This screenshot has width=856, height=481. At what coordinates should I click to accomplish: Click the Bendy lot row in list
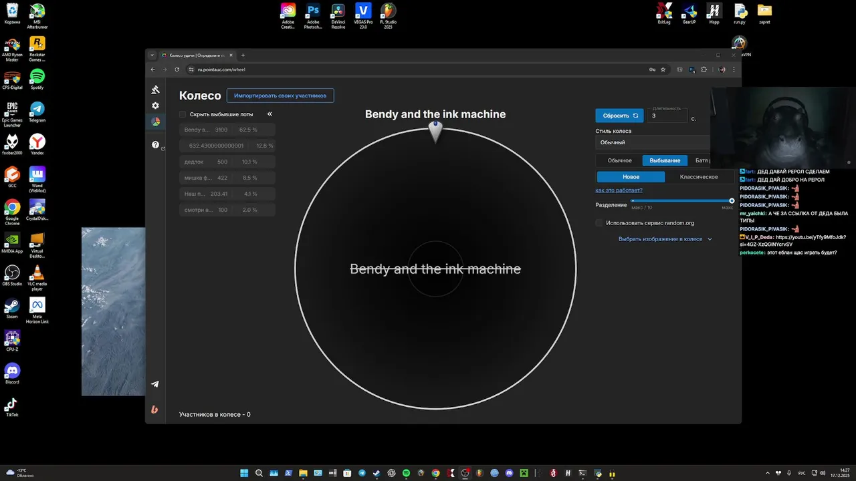227,130
